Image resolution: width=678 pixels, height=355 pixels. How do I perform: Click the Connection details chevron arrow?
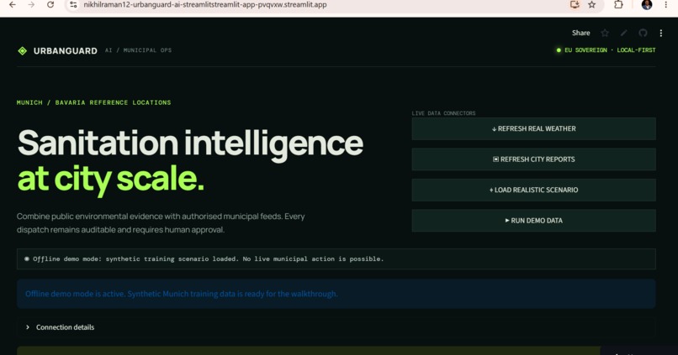[28, 327]
